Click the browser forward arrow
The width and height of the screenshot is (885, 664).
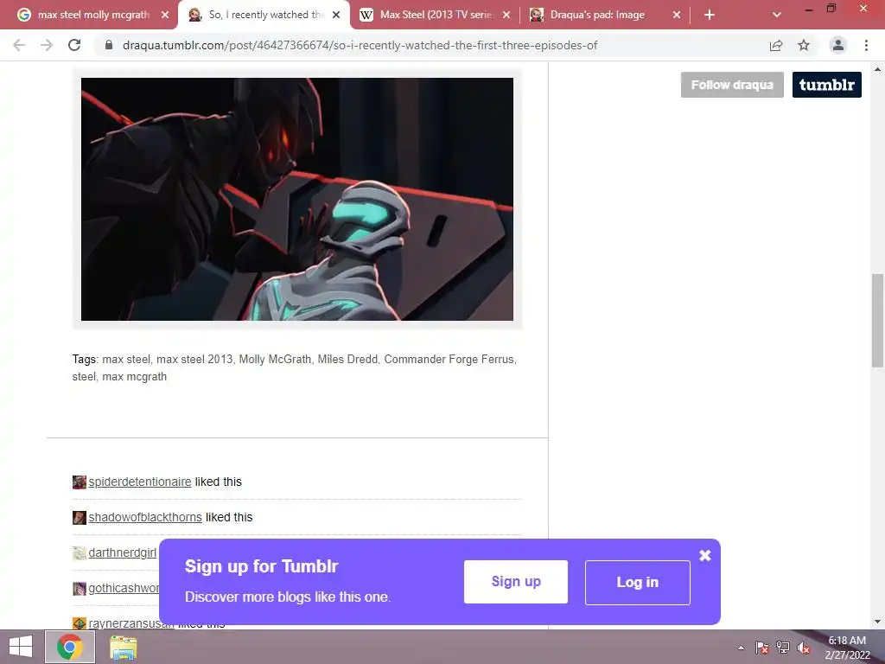pyautogui.click(x=47, y=45)
